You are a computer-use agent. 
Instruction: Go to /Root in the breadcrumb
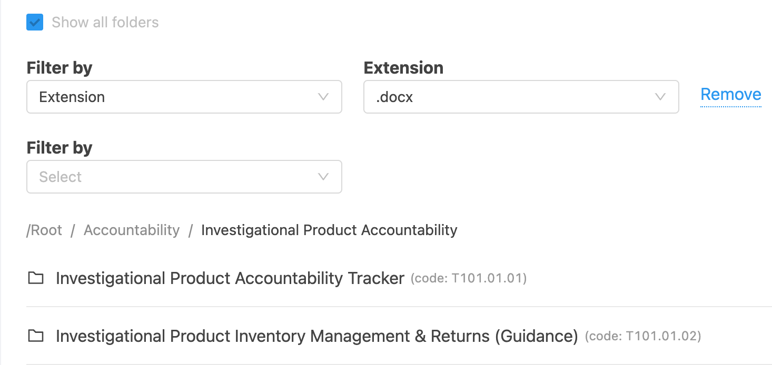tap(44, 230)
